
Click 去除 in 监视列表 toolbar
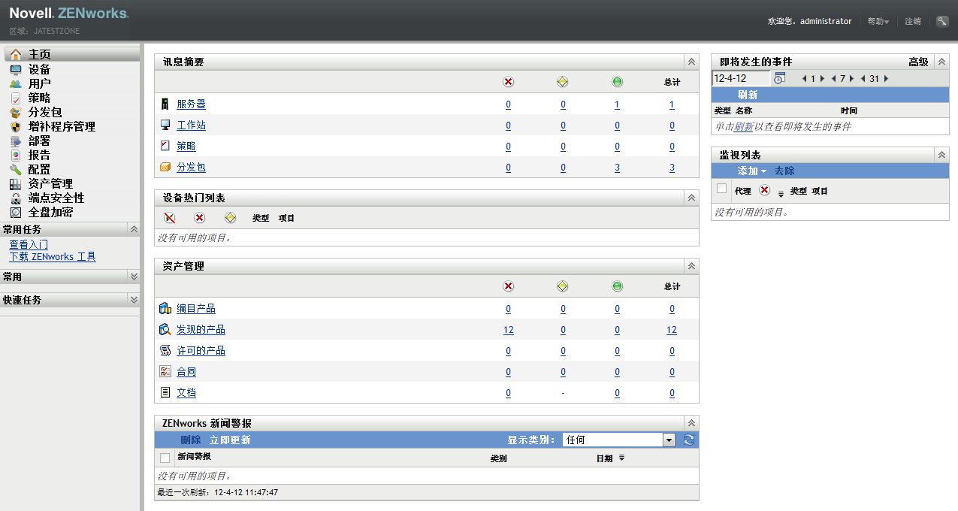click(784, 171)
